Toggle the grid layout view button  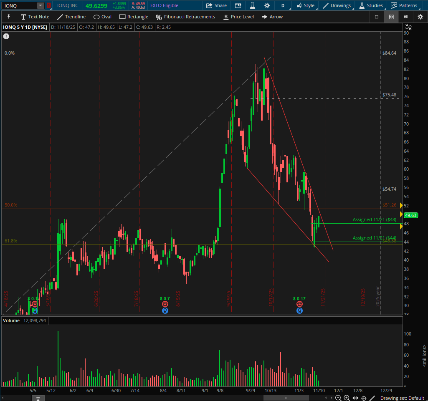pos(391,17)
